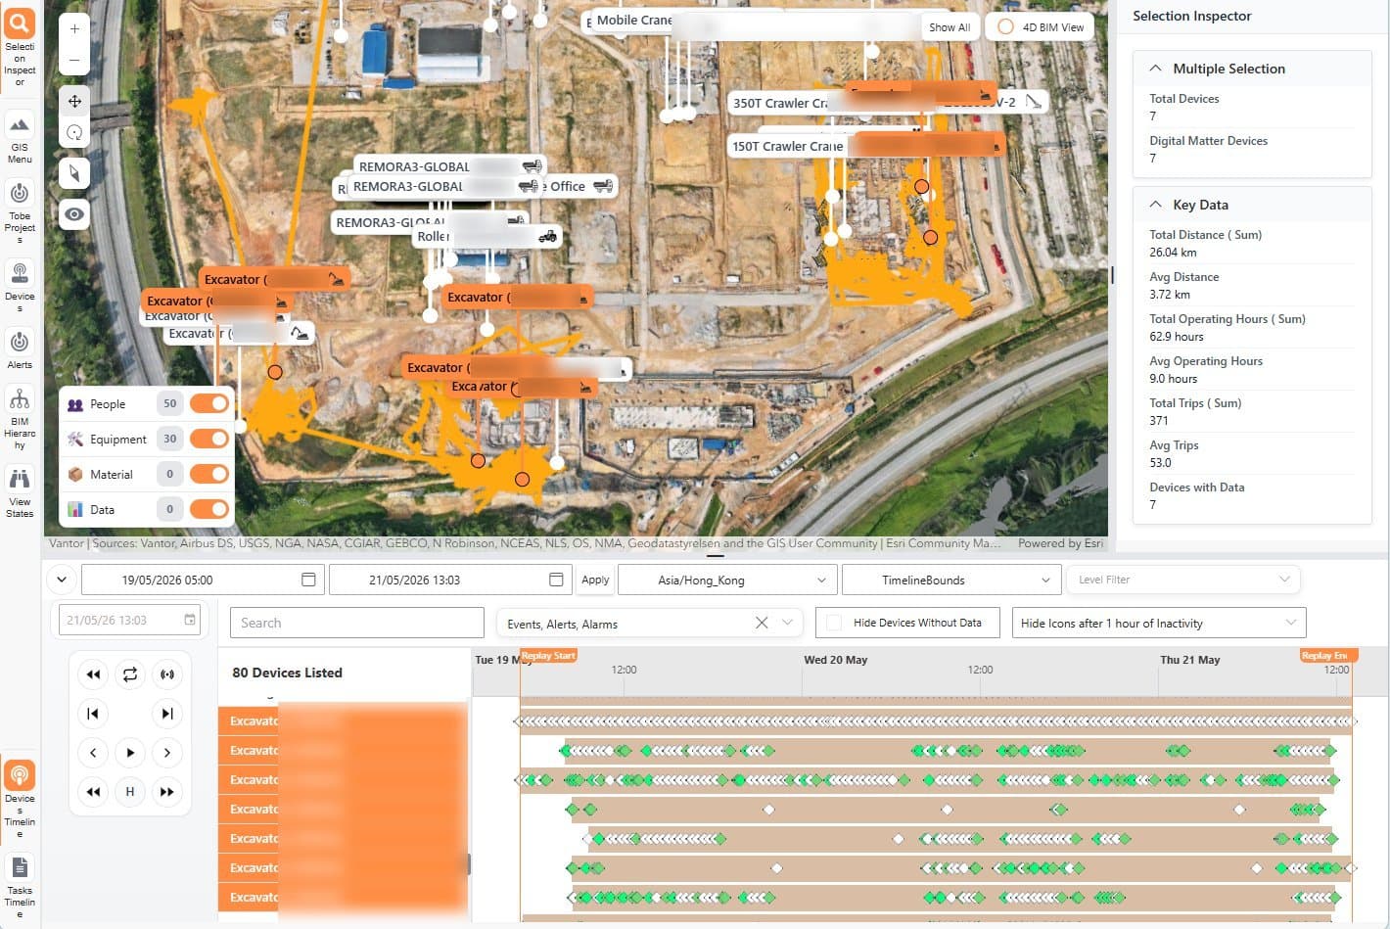Click the device Search field
The height and width of the screenshot is (929, 1390).
(x=356, y=623)
